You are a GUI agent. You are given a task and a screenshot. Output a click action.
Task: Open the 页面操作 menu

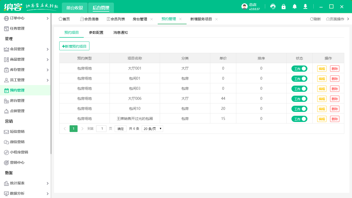(335, 19)
